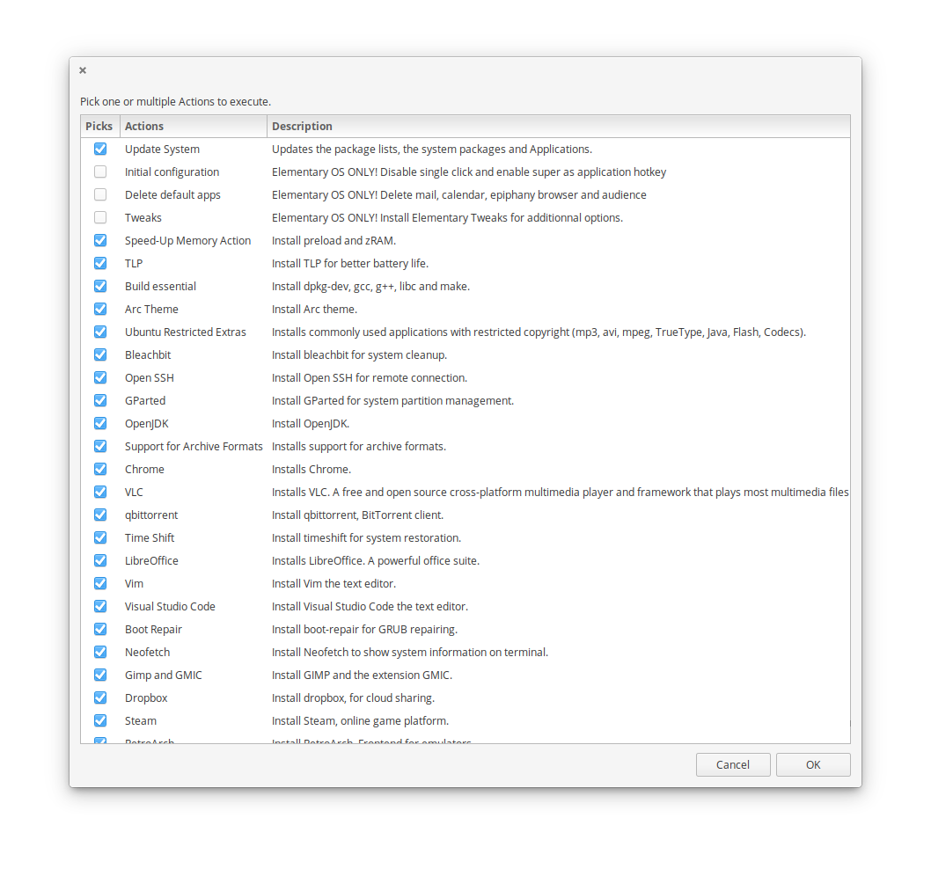The width and height of the screenshot is (931, 869).
Task: Select Support for Archive Formats label
Action: [x=194, y=446]
